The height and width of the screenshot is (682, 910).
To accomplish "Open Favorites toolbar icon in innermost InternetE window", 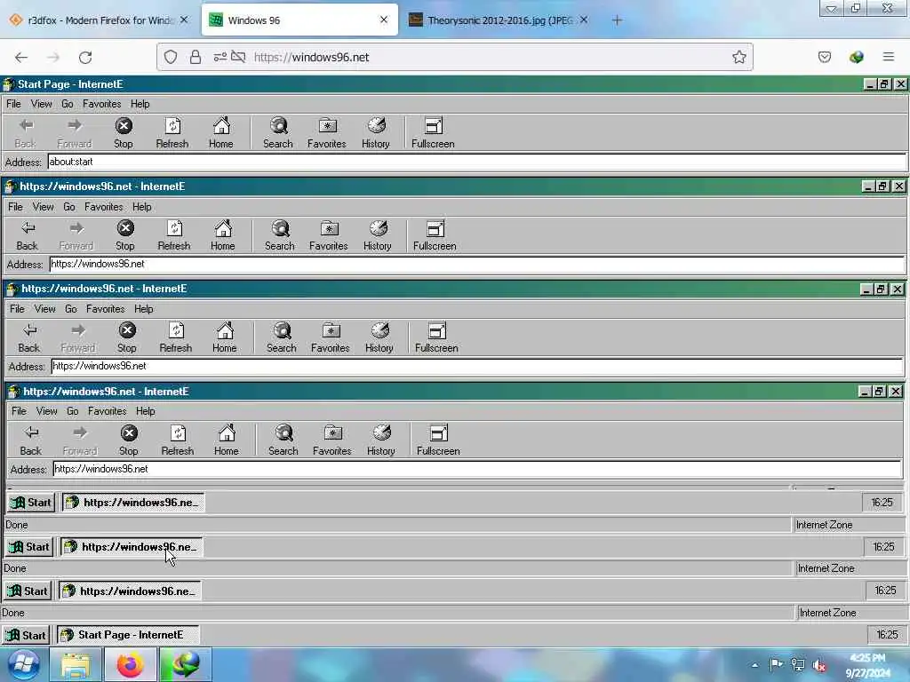I will pos(332,440).
